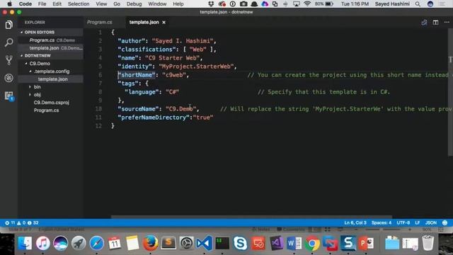This screenshot has height=255, width=453.
Task: Split the editor using the split icon
Action: pos(435,22)
